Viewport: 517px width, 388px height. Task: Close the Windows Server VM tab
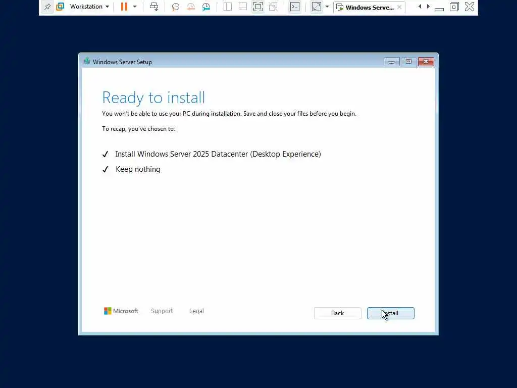[399, 7]
